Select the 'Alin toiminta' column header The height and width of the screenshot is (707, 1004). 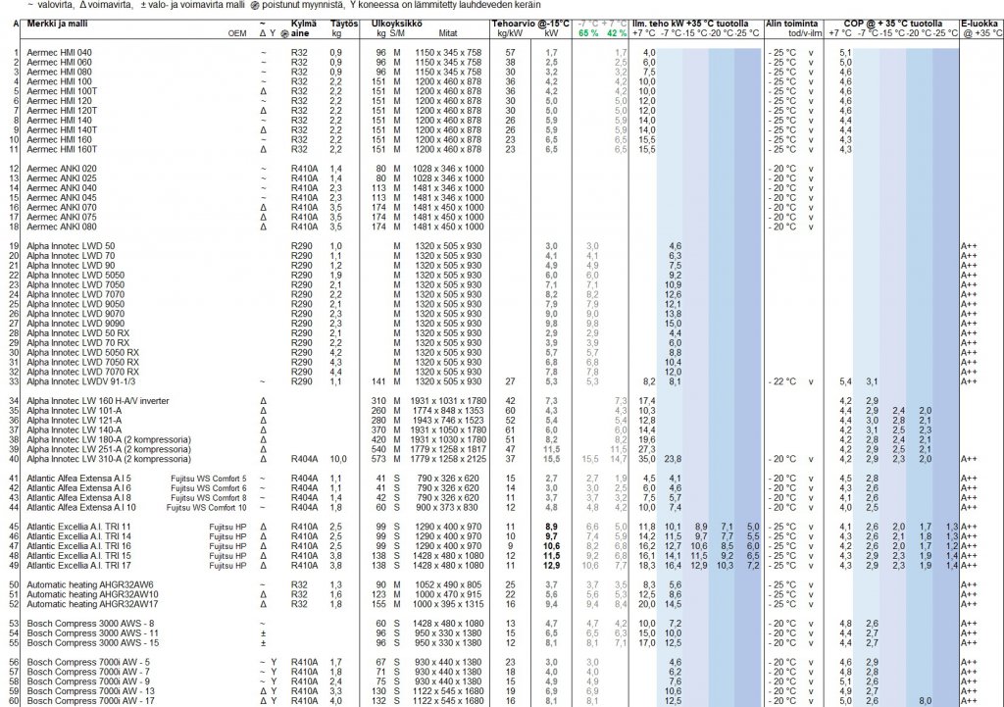click(793, 22)
